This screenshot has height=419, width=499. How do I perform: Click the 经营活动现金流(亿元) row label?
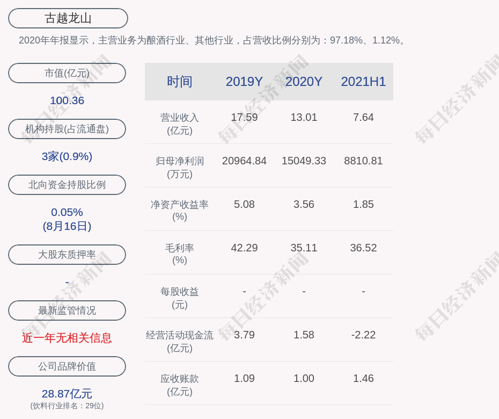coord(180,342)
